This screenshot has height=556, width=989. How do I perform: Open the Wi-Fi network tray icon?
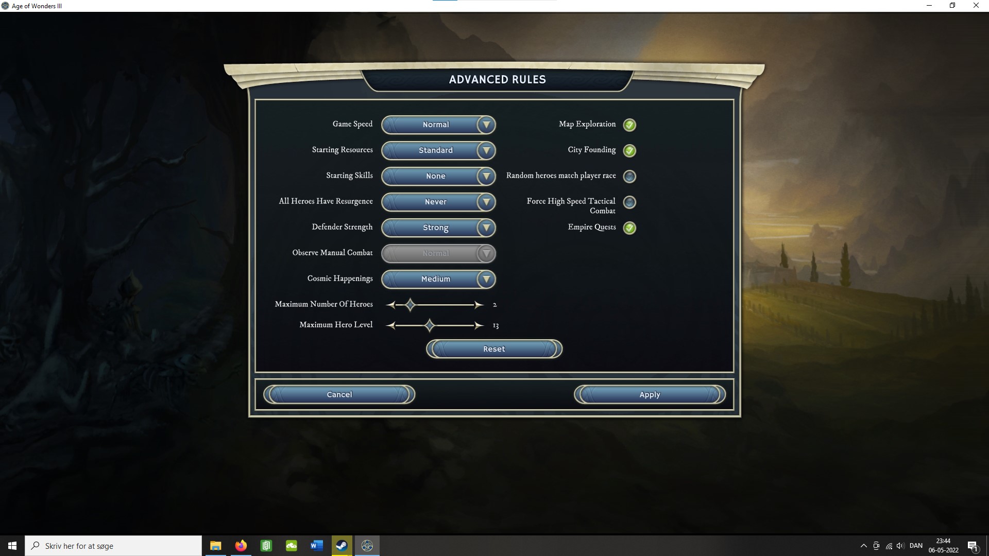click(x=889, y=546)
